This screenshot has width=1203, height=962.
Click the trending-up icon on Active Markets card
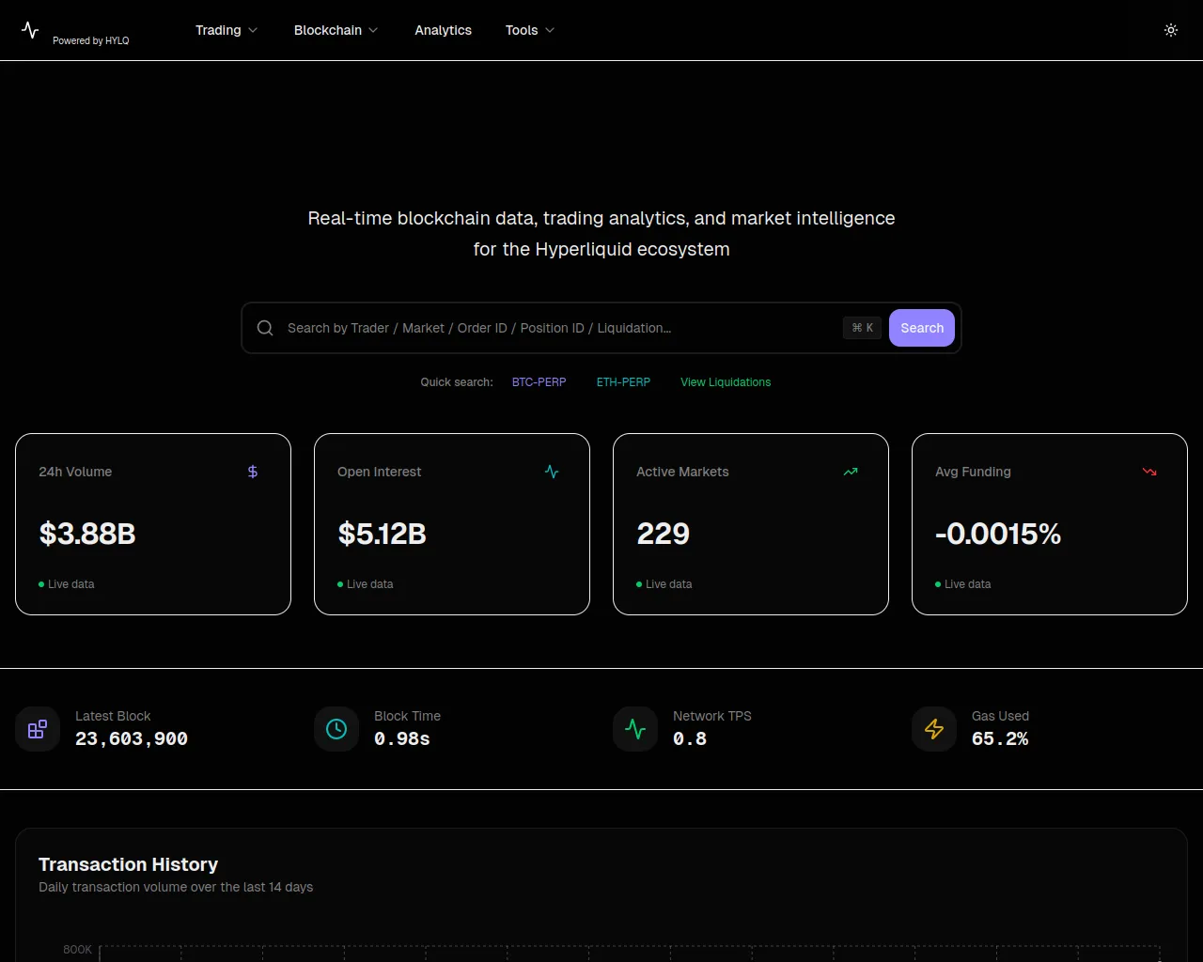851,472
